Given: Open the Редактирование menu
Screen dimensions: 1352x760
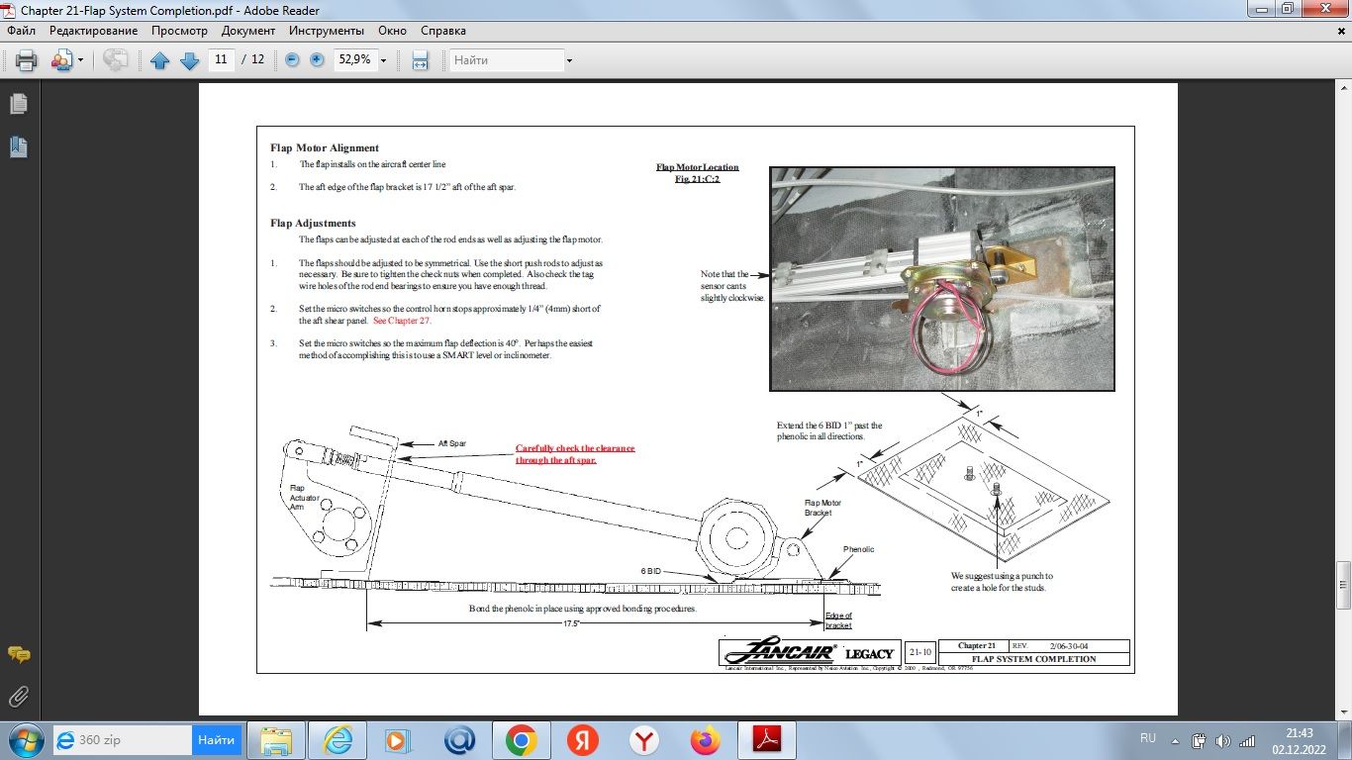Looking at the screenshot, I should pyautogui.click(x=94, y=31).
